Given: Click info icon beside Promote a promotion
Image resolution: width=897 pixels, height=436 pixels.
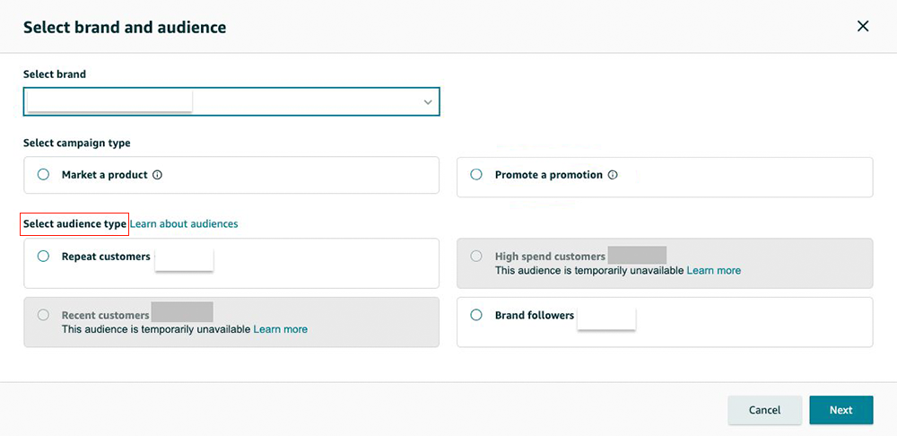Looking at the screenshot, I should click(x=614, y=175).
